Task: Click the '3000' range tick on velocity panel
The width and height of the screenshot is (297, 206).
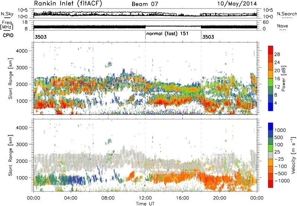Action: [22, 144]
